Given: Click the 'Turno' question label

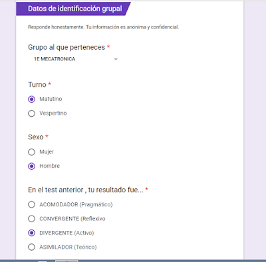Looking at the screenshot, I should 37,85.
